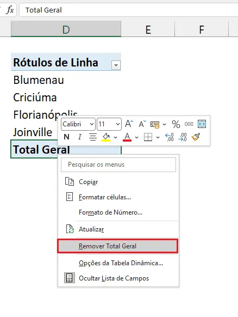Choose Ocultar Lista de Campos
This screenshot has width=238, height=317.
118,278
